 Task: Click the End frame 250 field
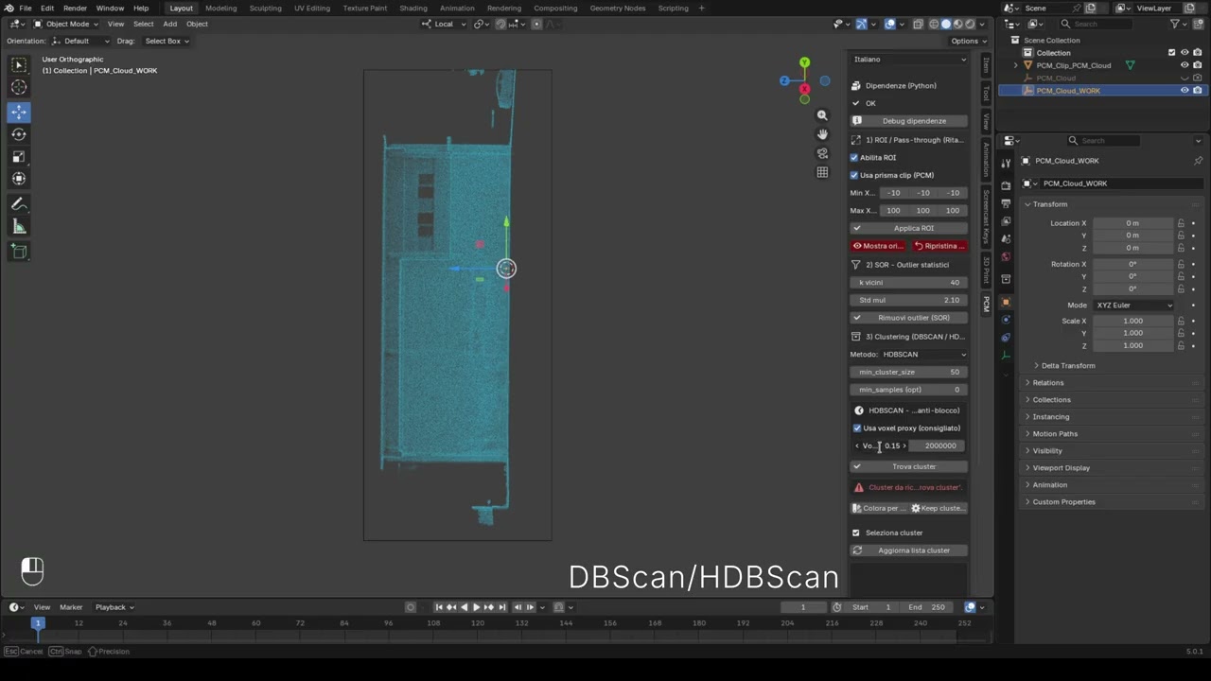[929, 607]
